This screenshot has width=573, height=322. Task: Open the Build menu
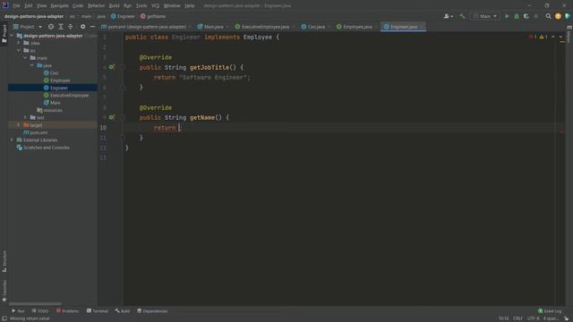click(114, 5)
